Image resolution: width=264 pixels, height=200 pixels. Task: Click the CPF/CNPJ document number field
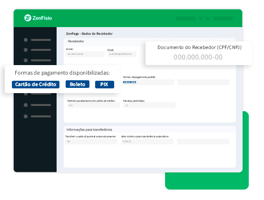click(x=198, y=57)
